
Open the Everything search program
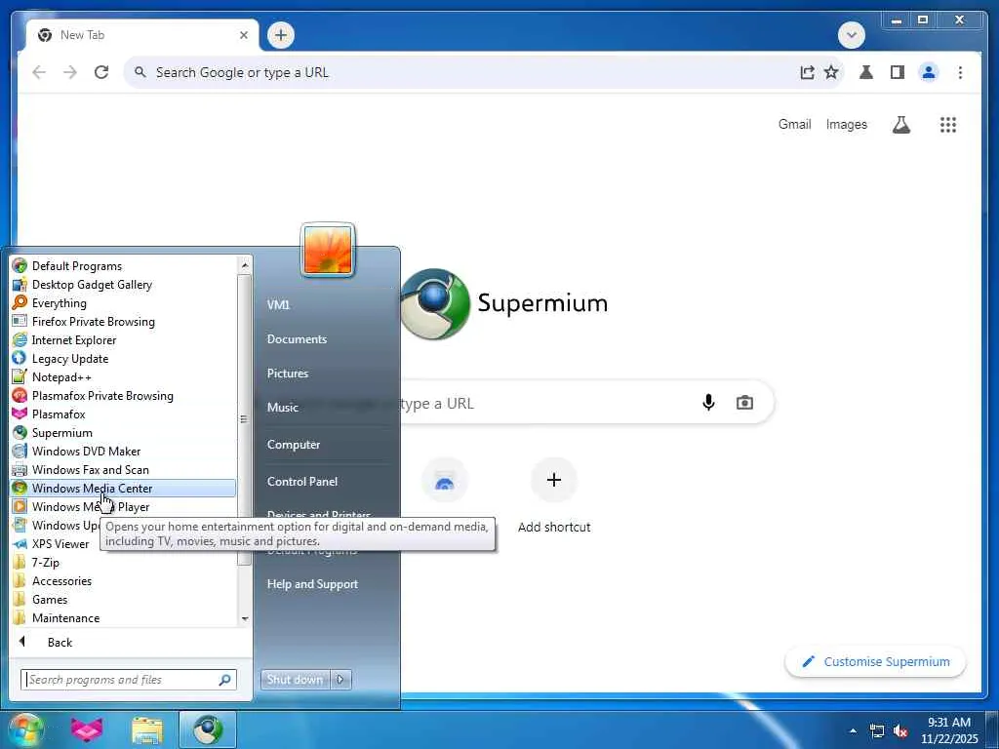tap(123, 303)
